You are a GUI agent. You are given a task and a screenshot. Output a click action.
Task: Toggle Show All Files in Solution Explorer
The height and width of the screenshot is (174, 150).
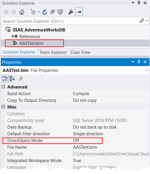(x=60, y=12)
